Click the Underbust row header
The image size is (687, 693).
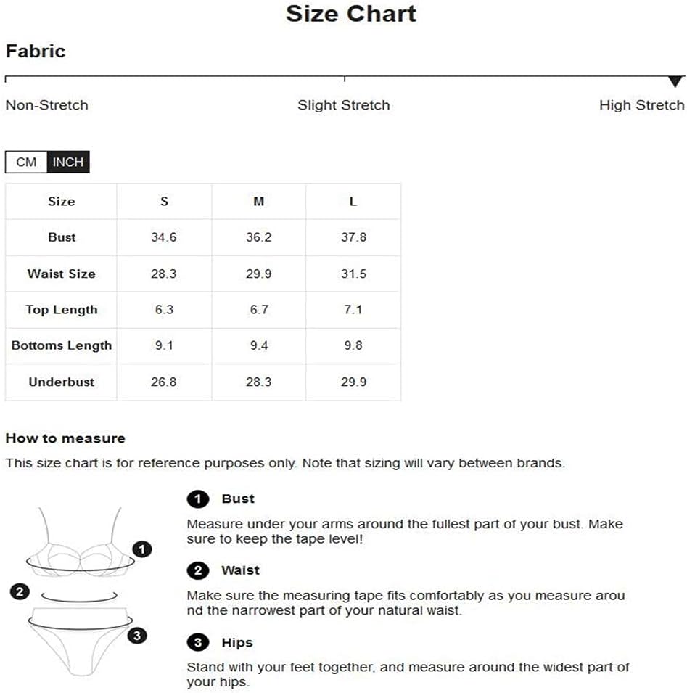pos(62,382)
